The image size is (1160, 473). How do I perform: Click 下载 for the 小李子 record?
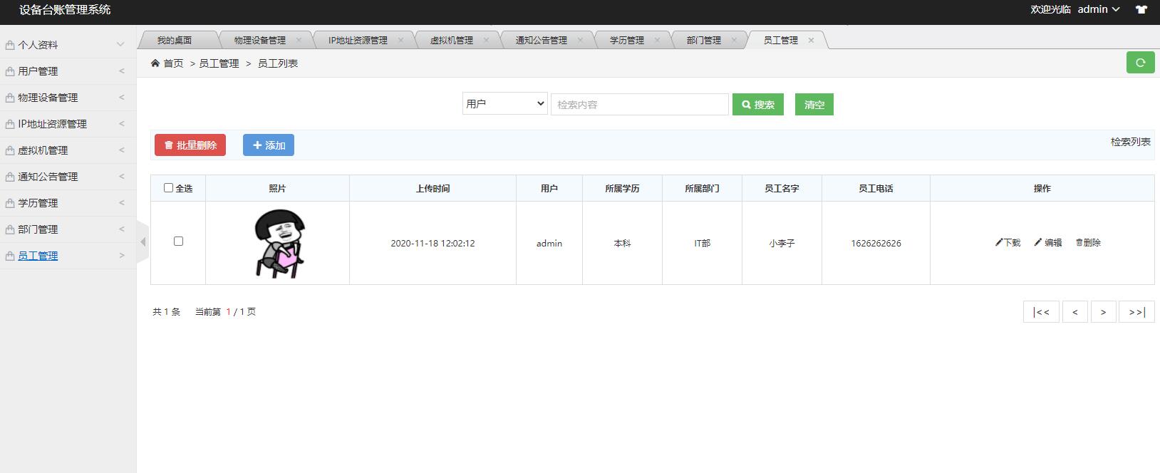pos(1008,242)
